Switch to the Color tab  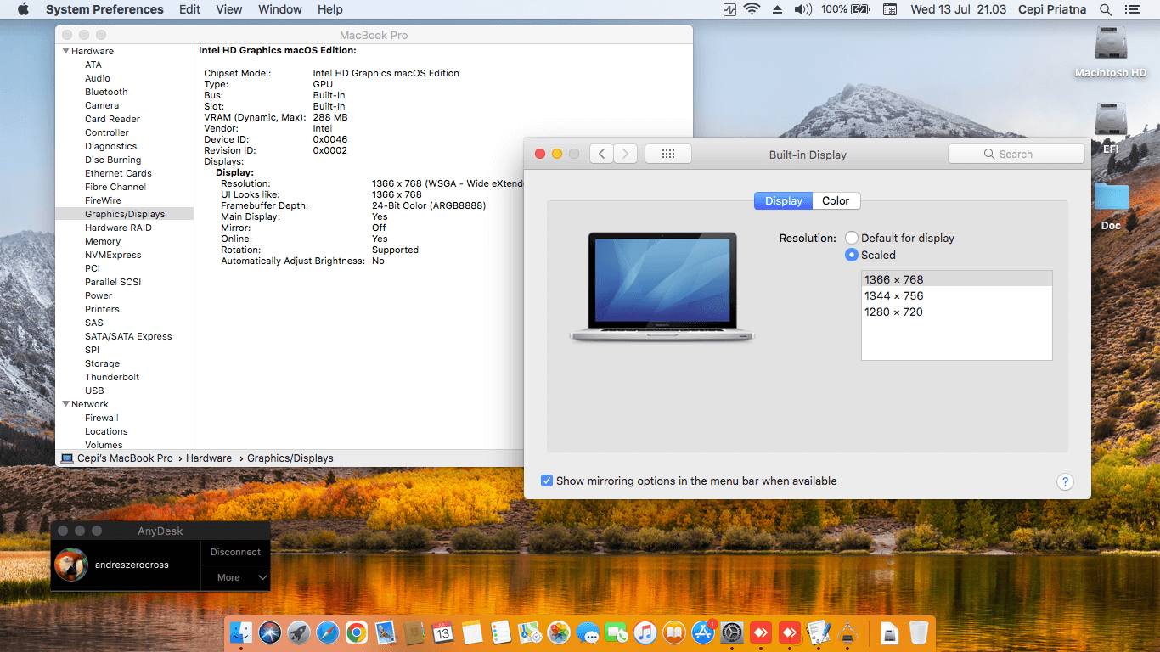[x=836, y=201]
